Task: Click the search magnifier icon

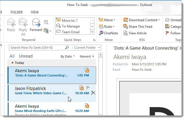Action: click(x=67, y=48)
